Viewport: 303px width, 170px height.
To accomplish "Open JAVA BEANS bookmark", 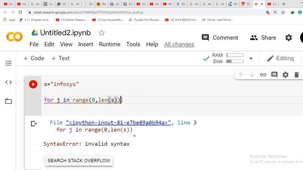I will click(181, 20).
